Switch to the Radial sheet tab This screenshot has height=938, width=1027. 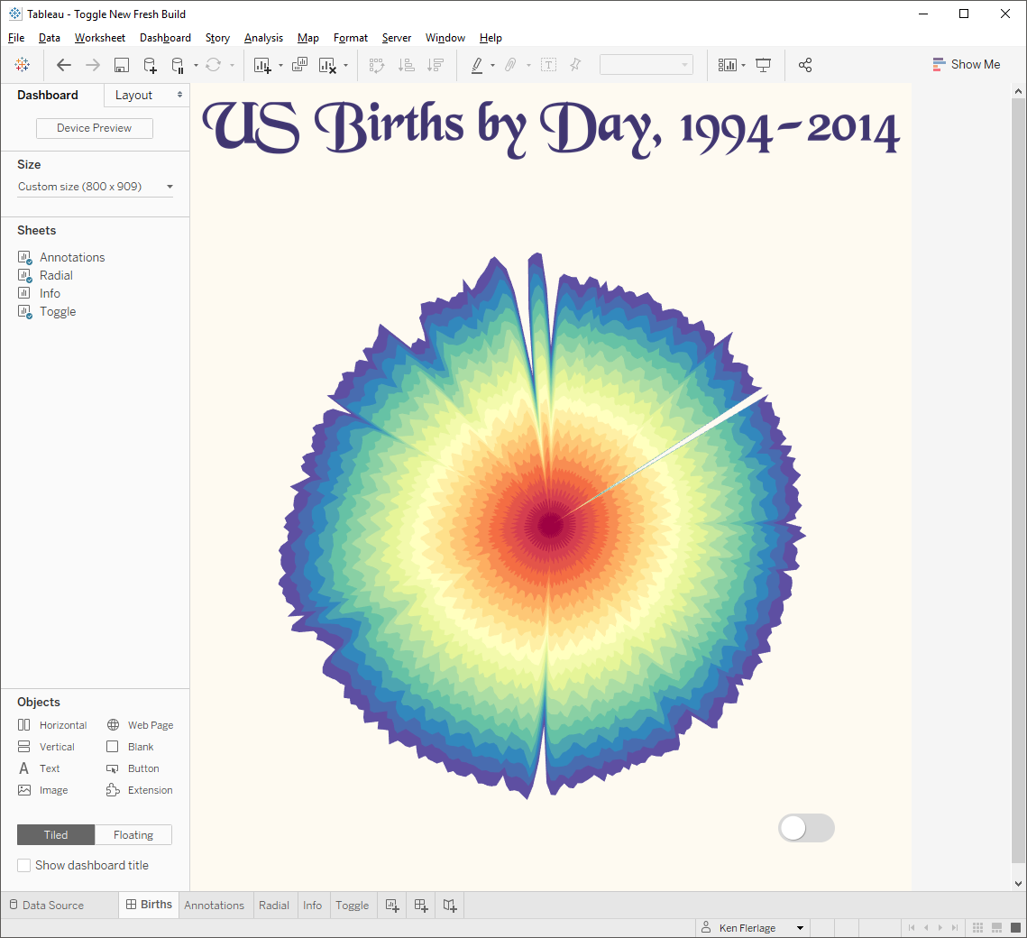point(274,905)
